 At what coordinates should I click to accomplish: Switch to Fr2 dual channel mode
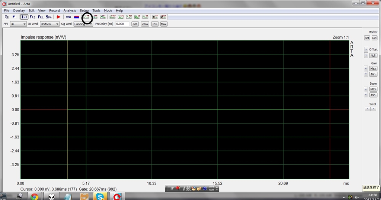point(32,17)
